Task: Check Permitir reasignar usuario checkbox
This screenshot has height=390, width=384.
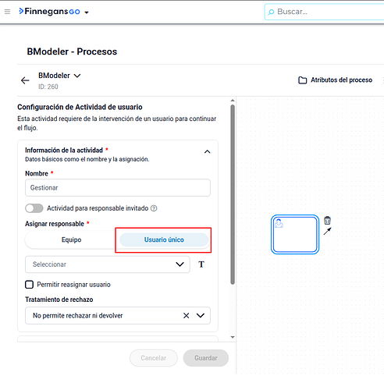Action: point(29,285)
